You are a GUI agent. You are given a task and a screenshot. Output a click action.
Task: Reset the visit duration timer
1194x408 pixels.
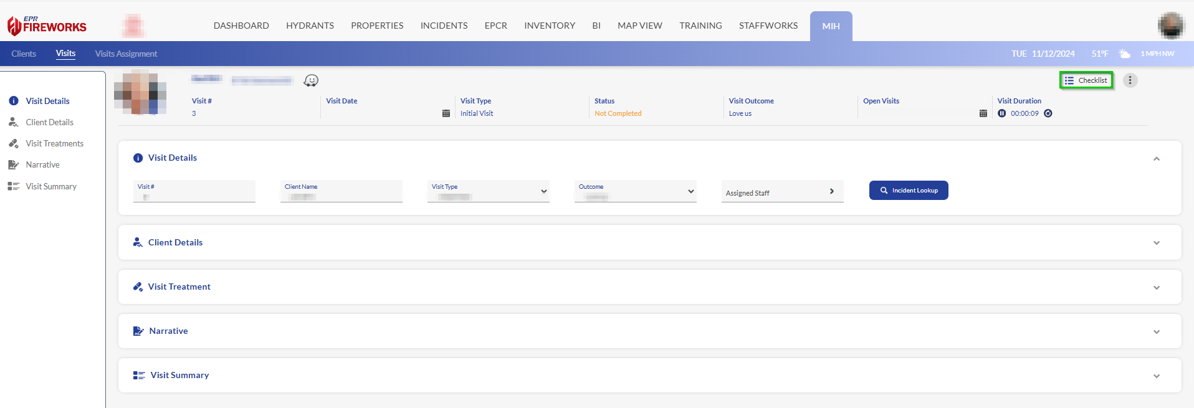pos(1048,113)
